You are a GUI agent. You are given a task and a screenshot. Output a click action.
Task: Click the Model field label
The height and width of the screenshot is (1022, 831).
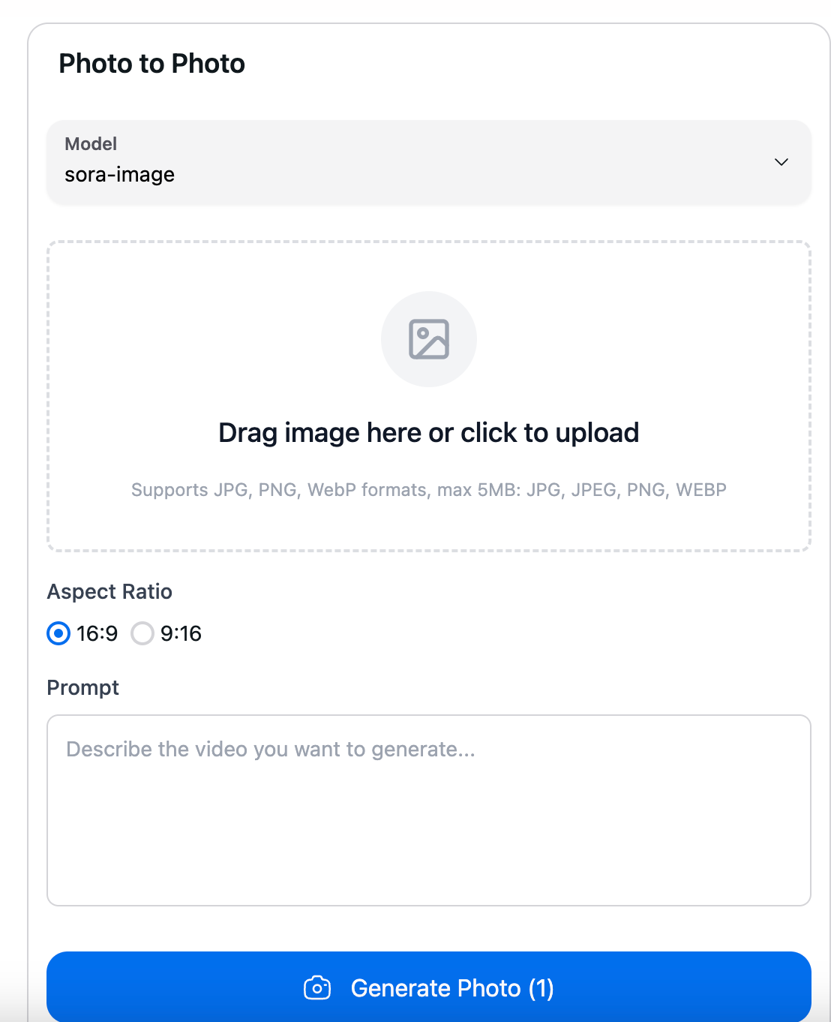pyautogui.click(x=91, y=143)
